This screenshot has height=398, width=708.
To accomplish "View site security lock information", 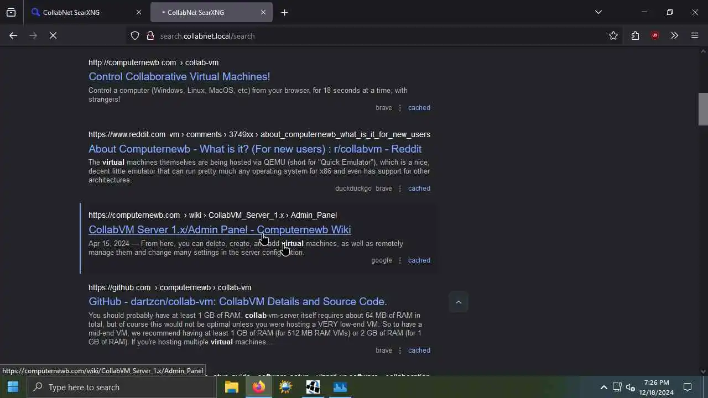I will click(x=150, y=35).
